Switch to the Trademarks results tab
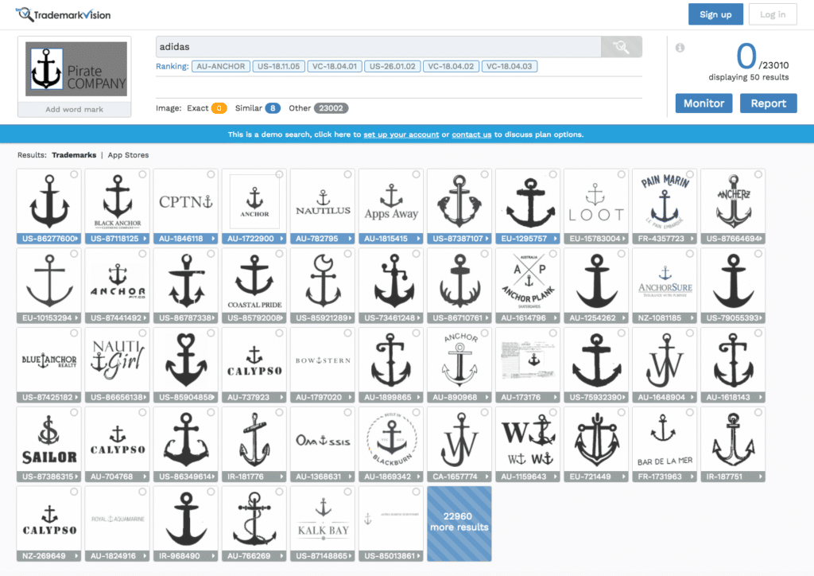Viewport: 814px width, 576px height. pyautogui.click(x=74, y=155)
